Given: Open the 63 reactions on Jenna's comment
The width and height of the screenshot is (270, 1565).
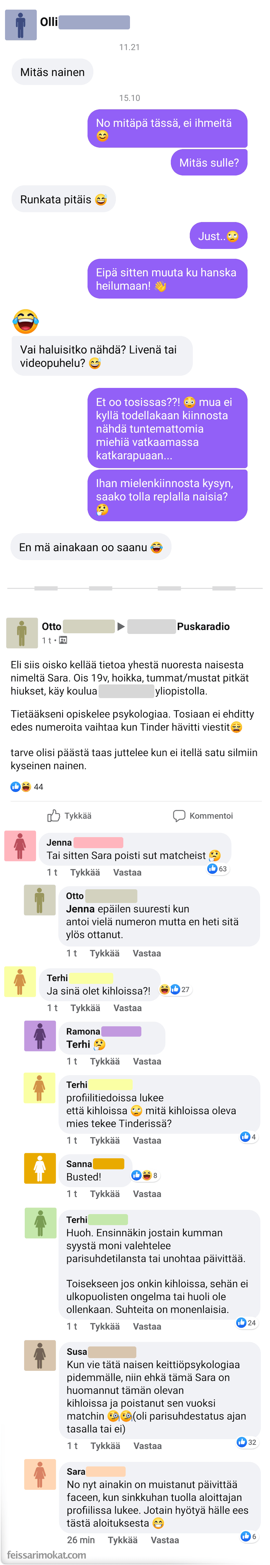Looking at the screenshot, I should pyautogui.click(x=217, y=869).
